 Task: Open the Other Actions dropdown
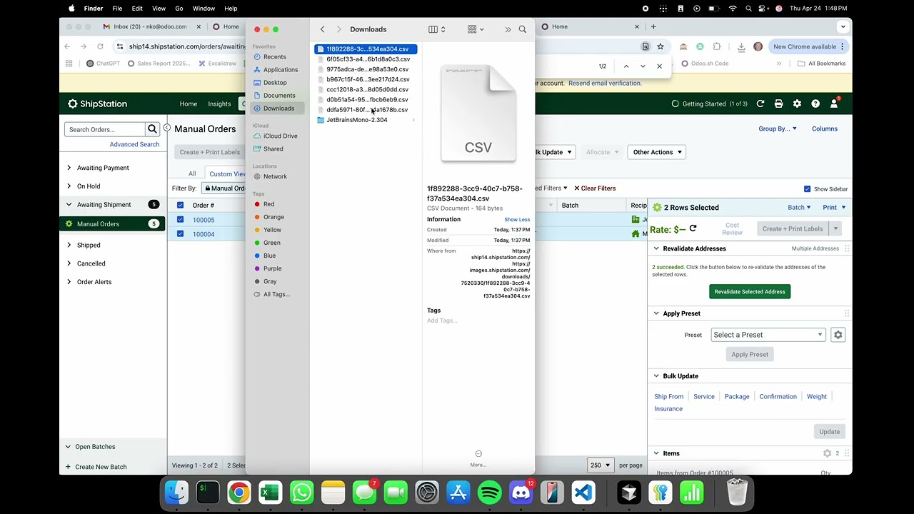tap(658, 152)
